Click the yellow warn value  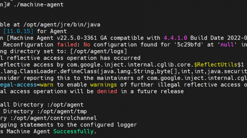point(47,85)
